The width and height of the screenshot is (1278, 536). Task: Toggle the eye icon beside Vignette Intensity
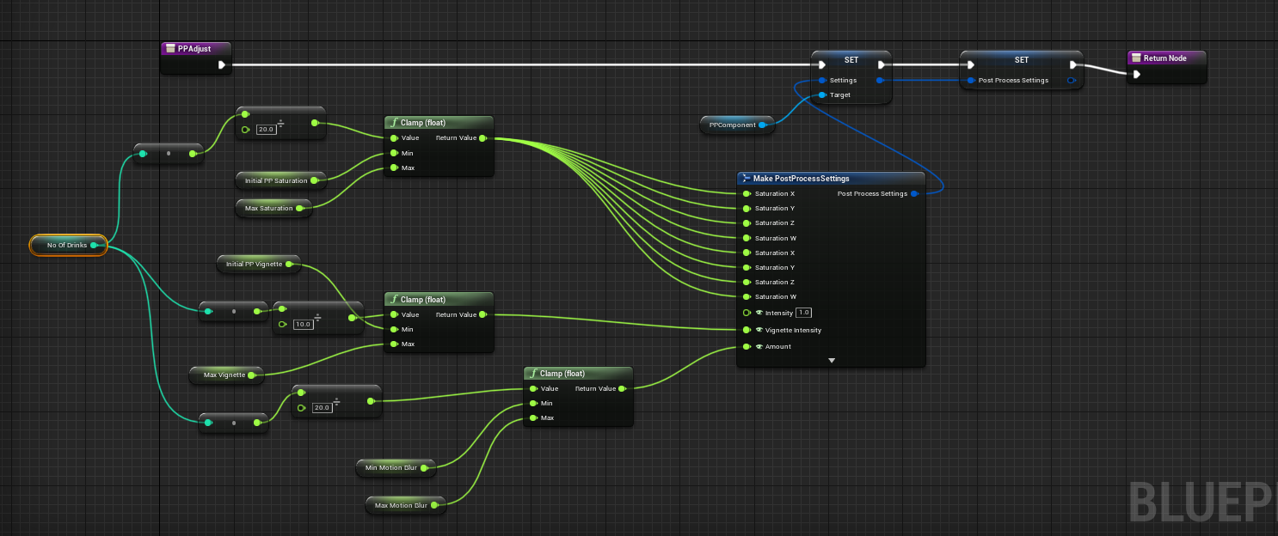pos(759,330)
